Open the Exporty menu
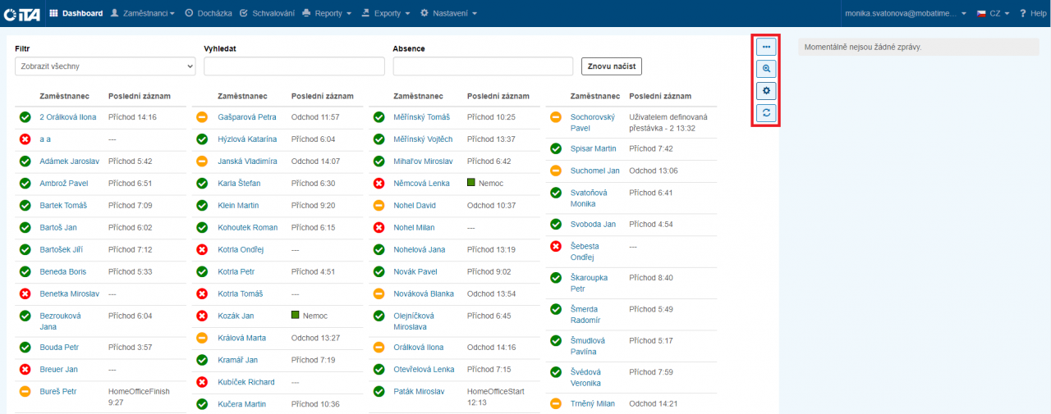The height and width of the screenshot is (414, 1051). click(386, 13)
